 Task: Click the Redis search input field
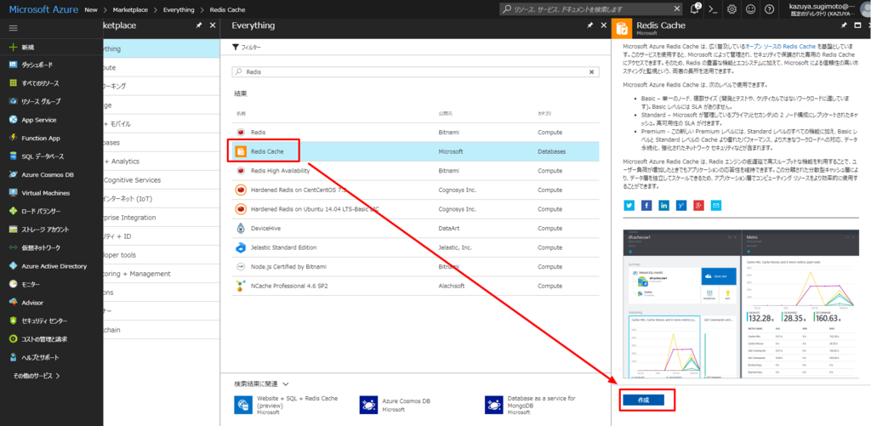pyautogui.click(x=415, y=71)
